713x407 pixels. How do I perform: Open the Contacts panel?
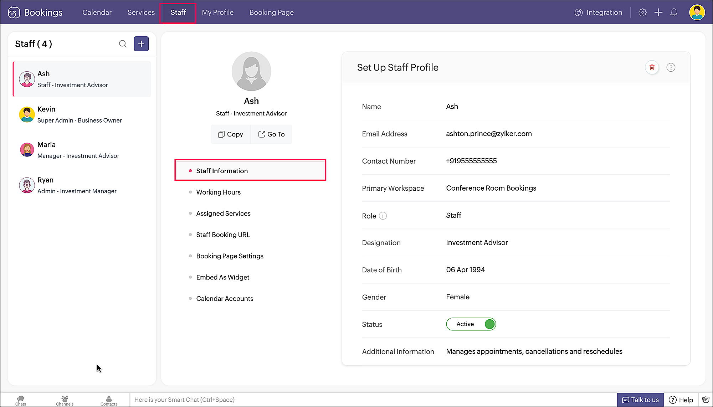coord(109,400)
